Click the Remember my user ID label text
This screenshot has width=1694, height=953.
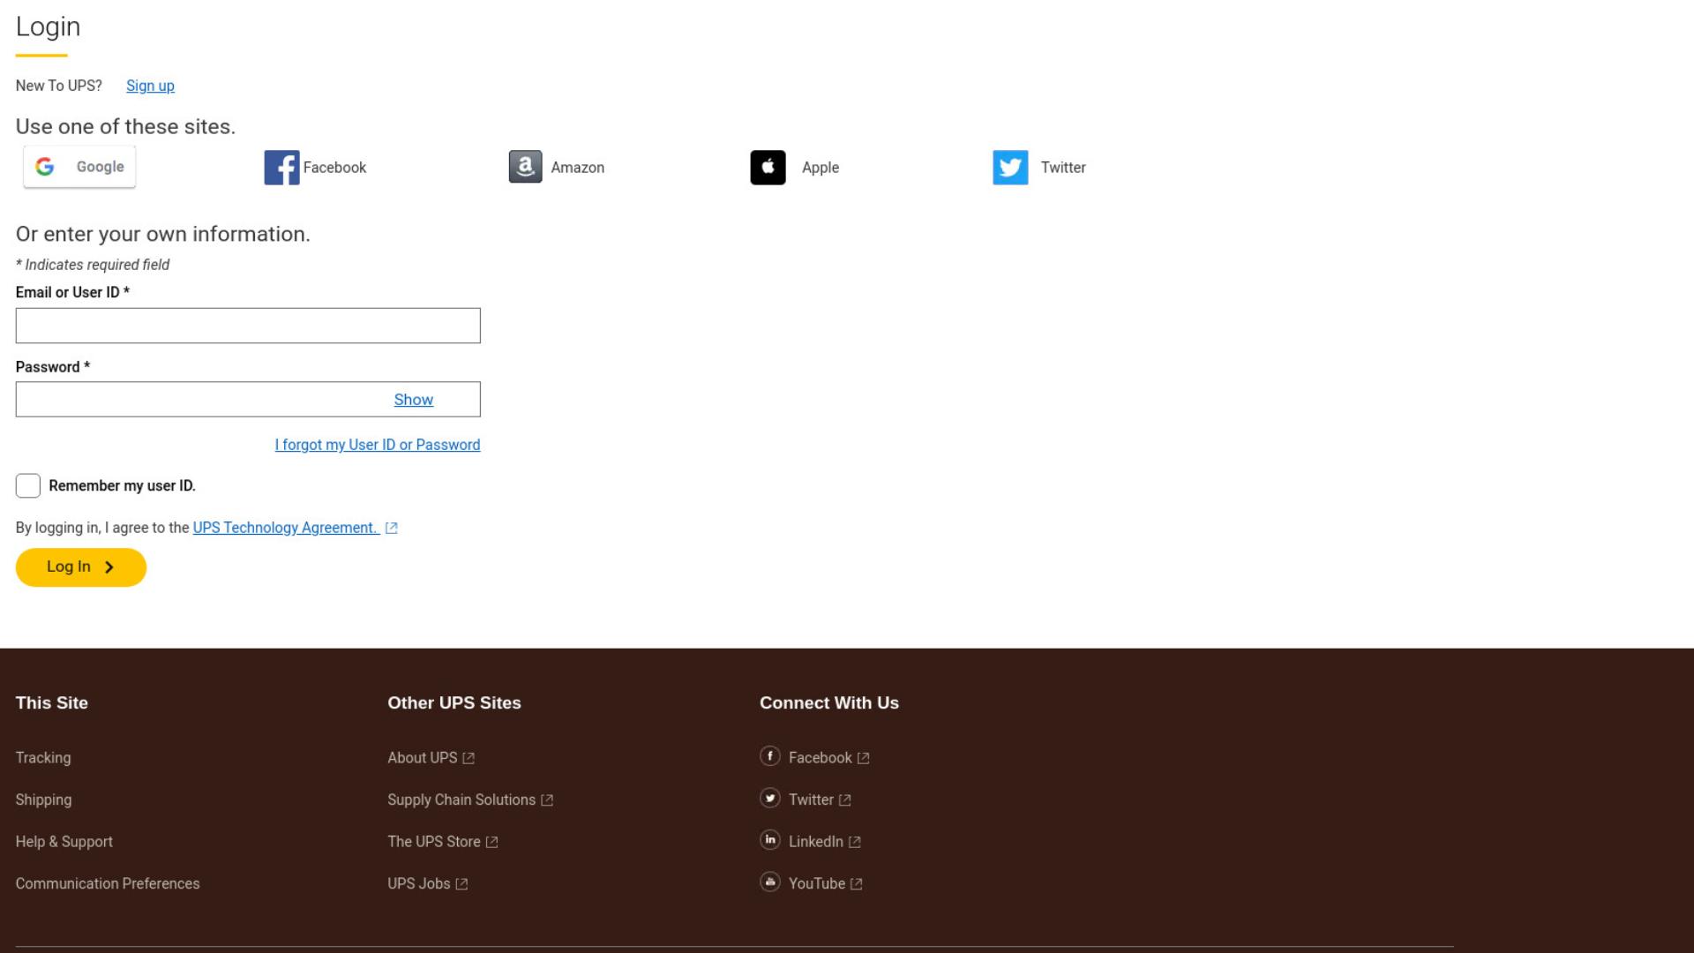coord(123,486)
